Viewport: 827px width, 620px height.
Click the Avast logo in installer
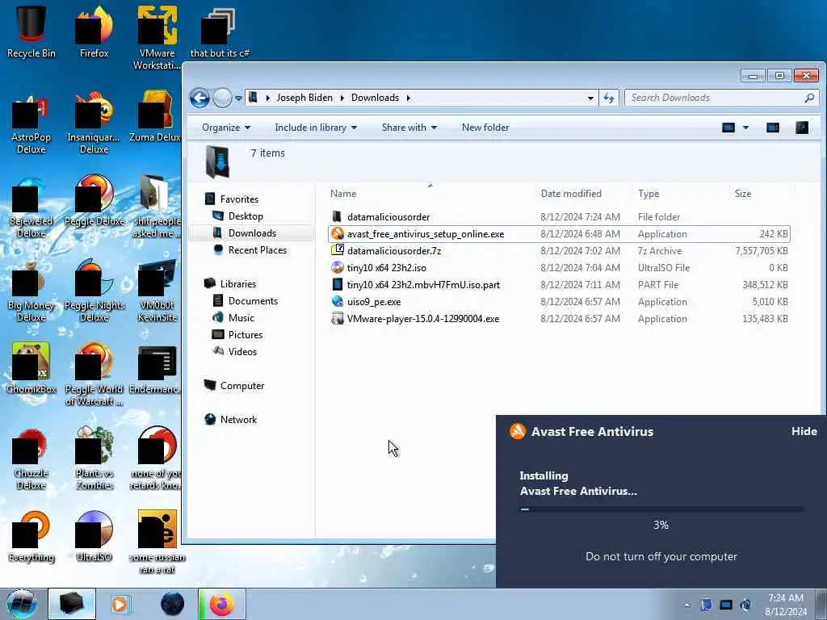(x=518, y=431)
